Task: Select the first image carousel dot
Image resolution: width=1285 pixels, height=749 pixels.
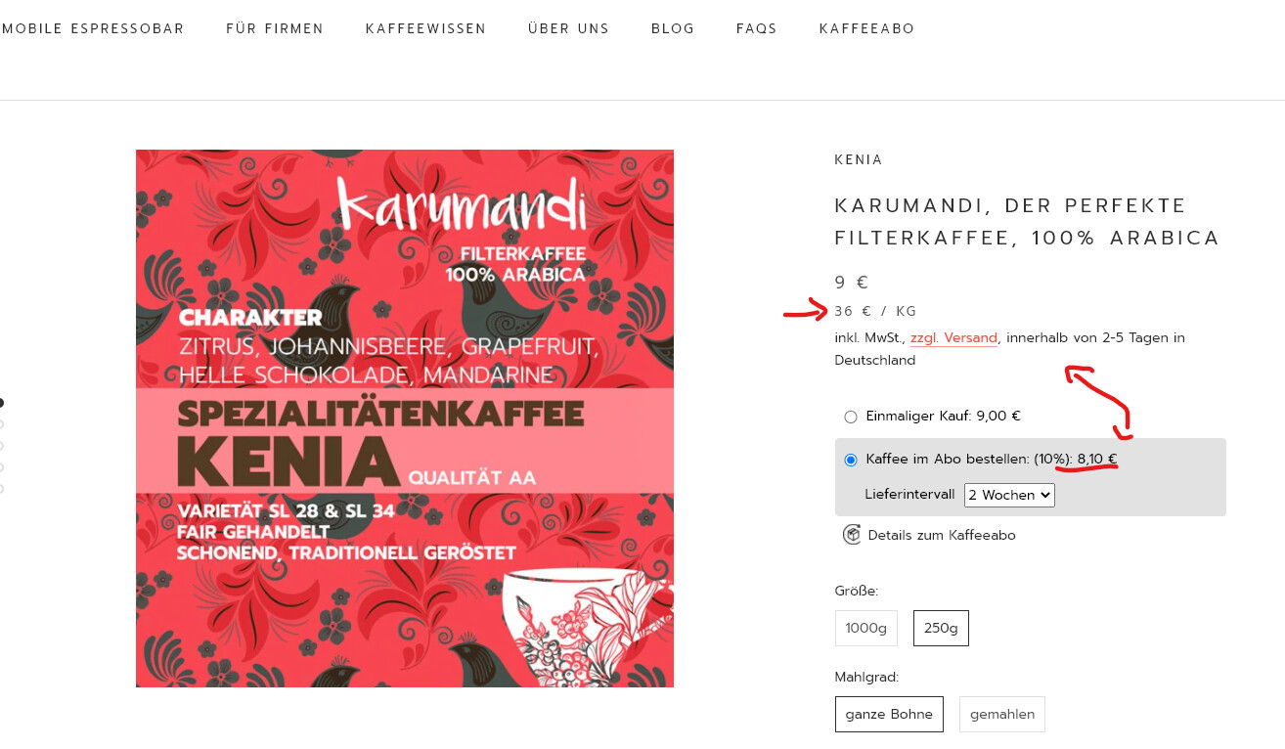Action: tap(1, 403)
